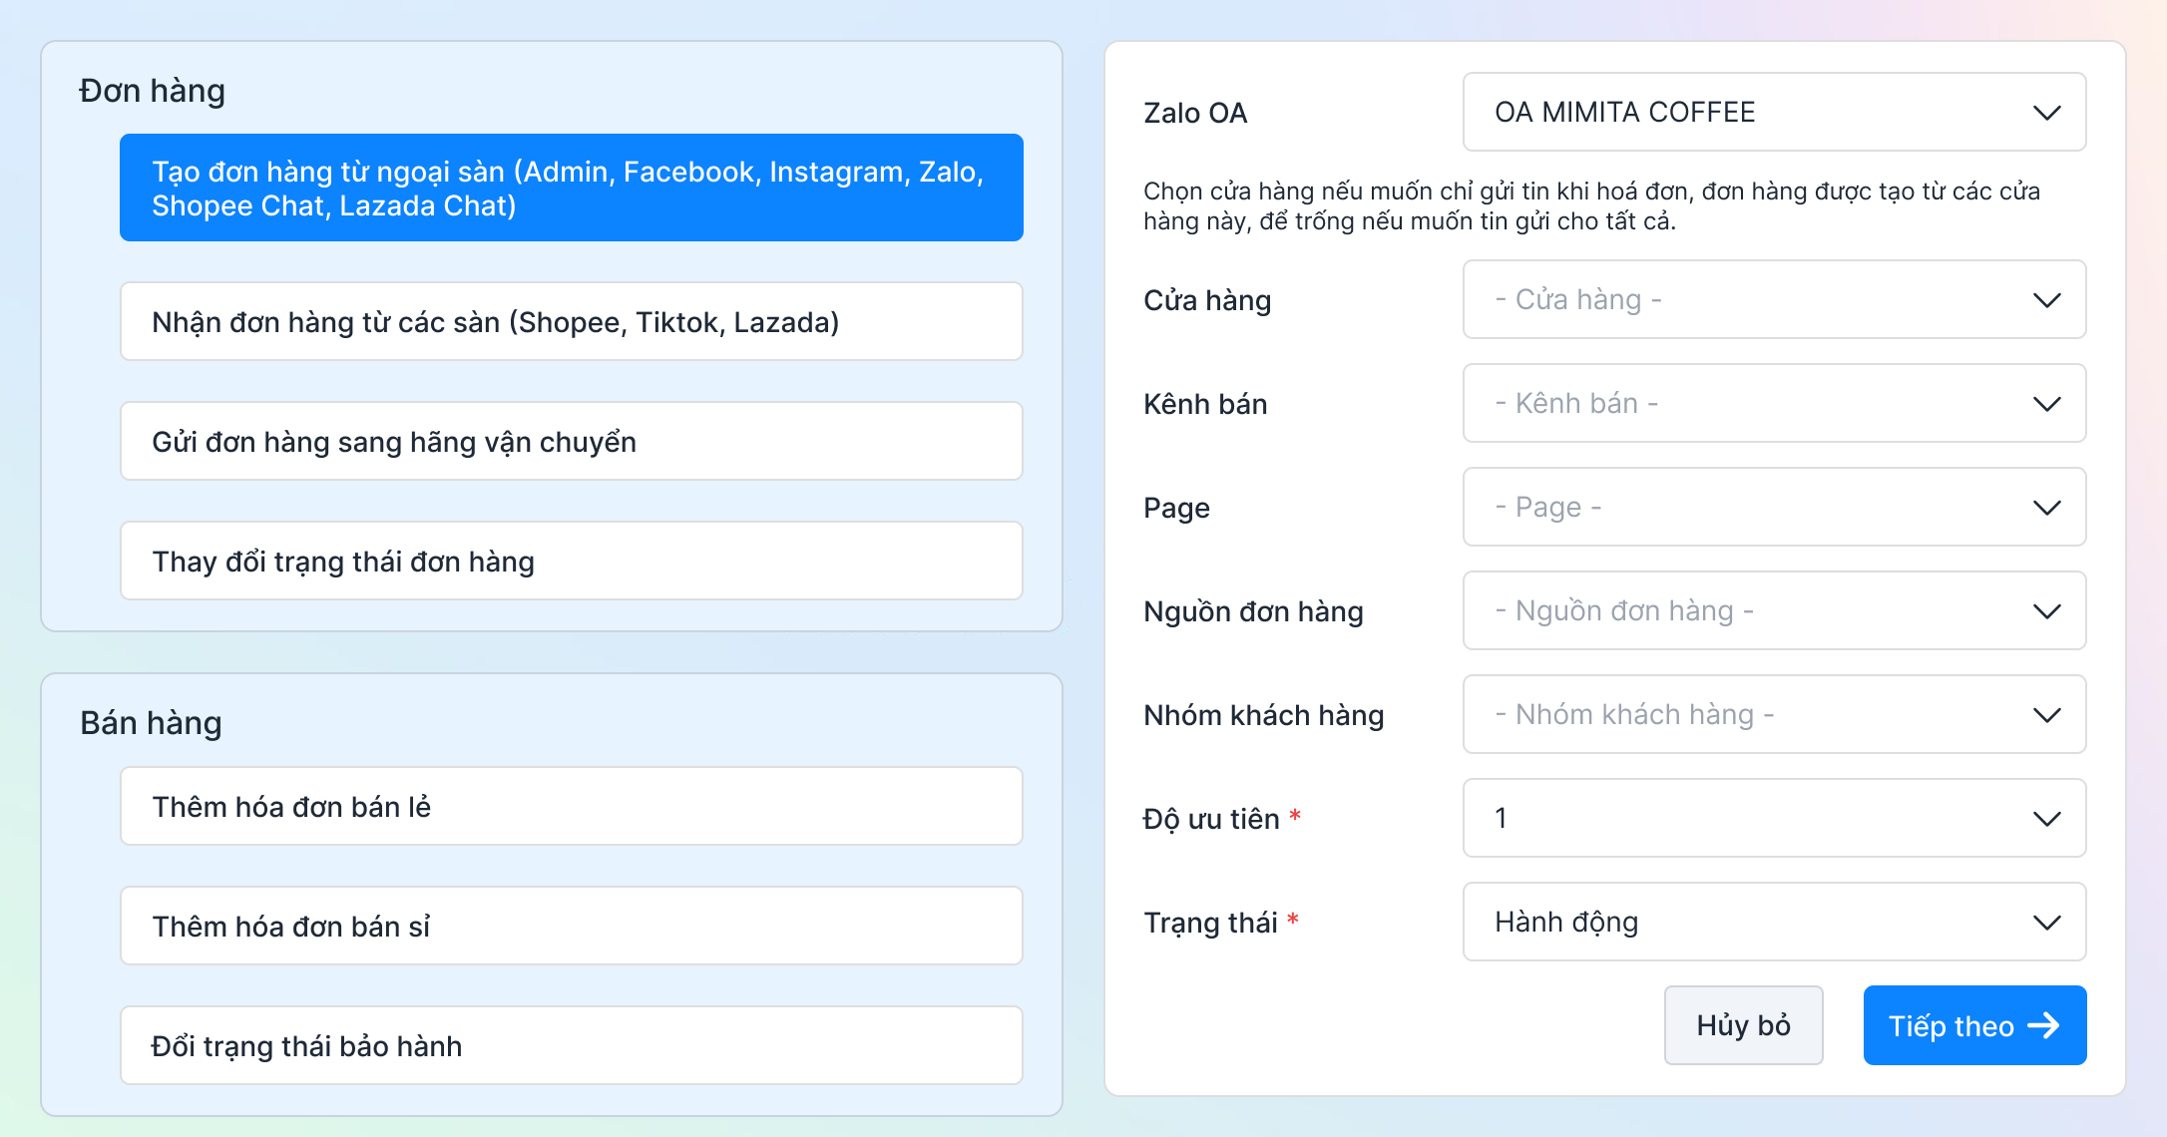2167x1137 pixels.
Task: Pick 'Thay đổi trạng thái đơn hàng' item
Action: tap(571, 562)
